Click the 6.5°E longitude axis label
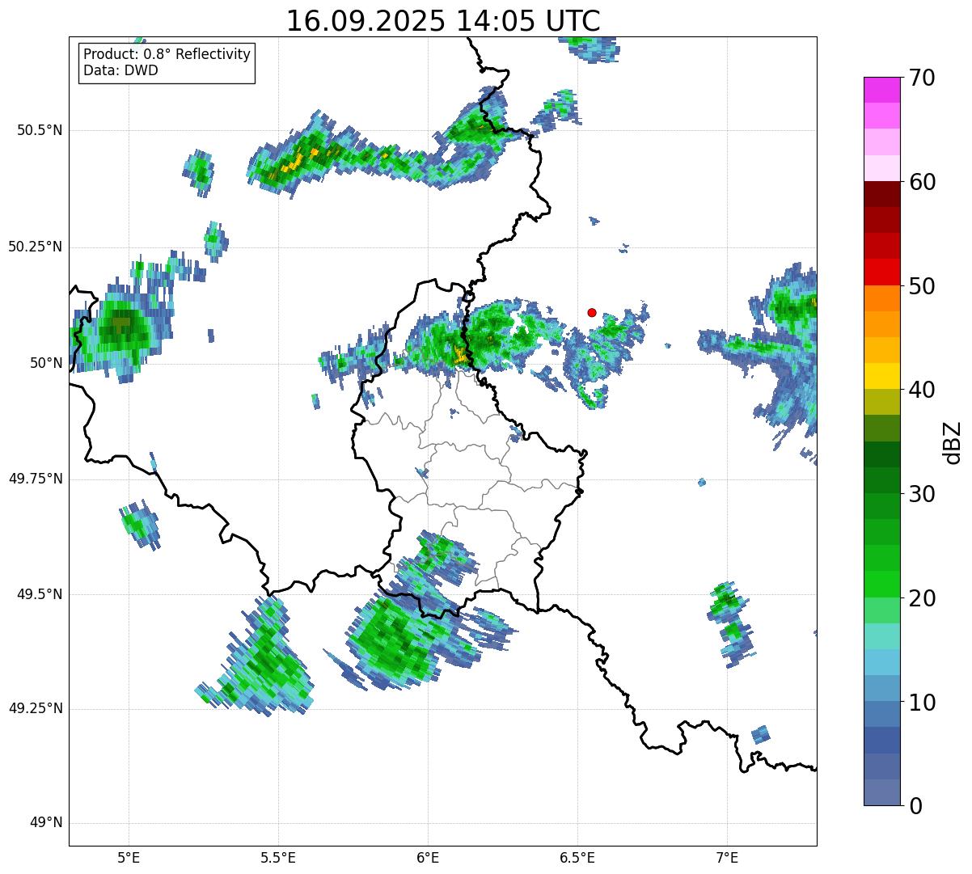This screenshot has width=972, height=874. (577, 856)
